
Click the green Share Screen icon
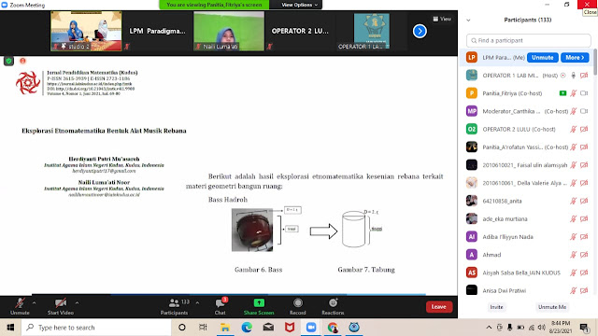point(259,302)
